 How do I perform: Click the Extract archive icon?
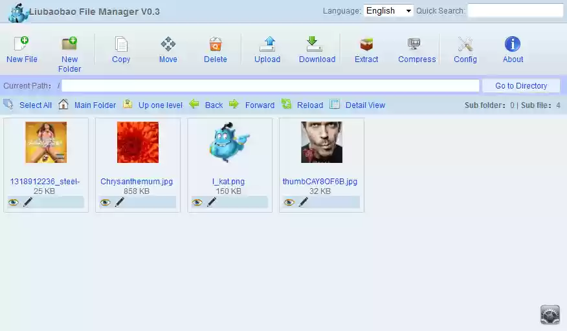pos(366,44)
